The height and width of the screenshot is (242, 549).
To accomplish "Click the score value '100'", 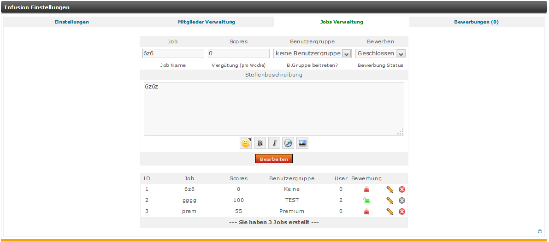I will coord(238,201).
